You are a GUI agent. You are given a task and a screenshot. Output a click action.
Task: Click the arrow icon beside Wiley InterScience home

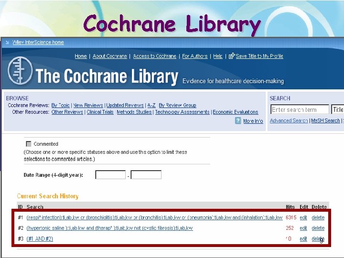point(7,43)
